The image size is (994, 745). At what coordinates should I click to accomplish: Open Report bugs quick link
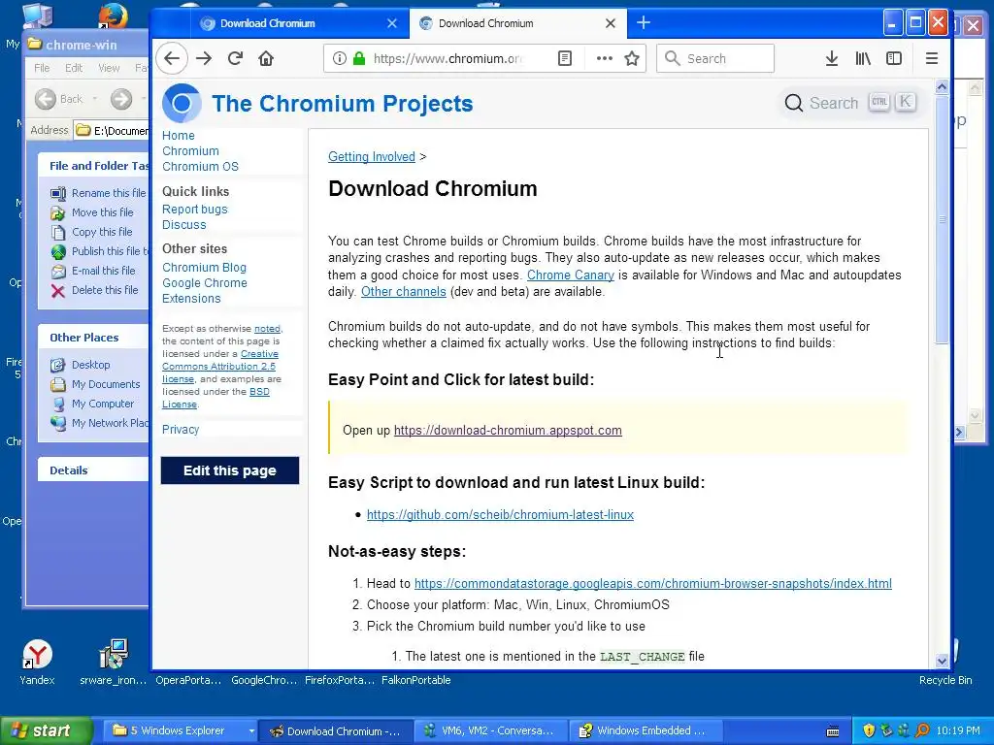(x=194, y=210)
